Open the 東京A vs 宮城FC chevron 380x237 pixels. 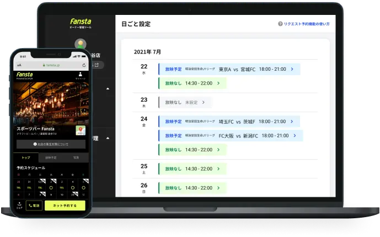click(292, 69)
